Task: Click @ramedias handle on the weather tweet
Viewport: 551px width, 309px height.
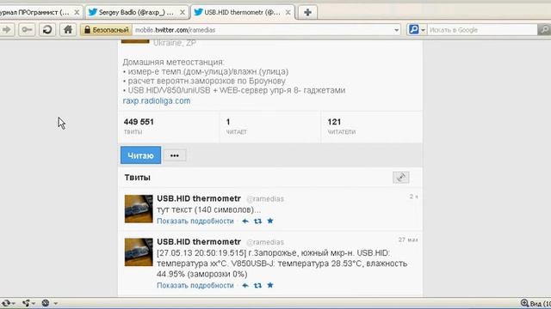Action: pyautogui.click(x=265, y=242)
